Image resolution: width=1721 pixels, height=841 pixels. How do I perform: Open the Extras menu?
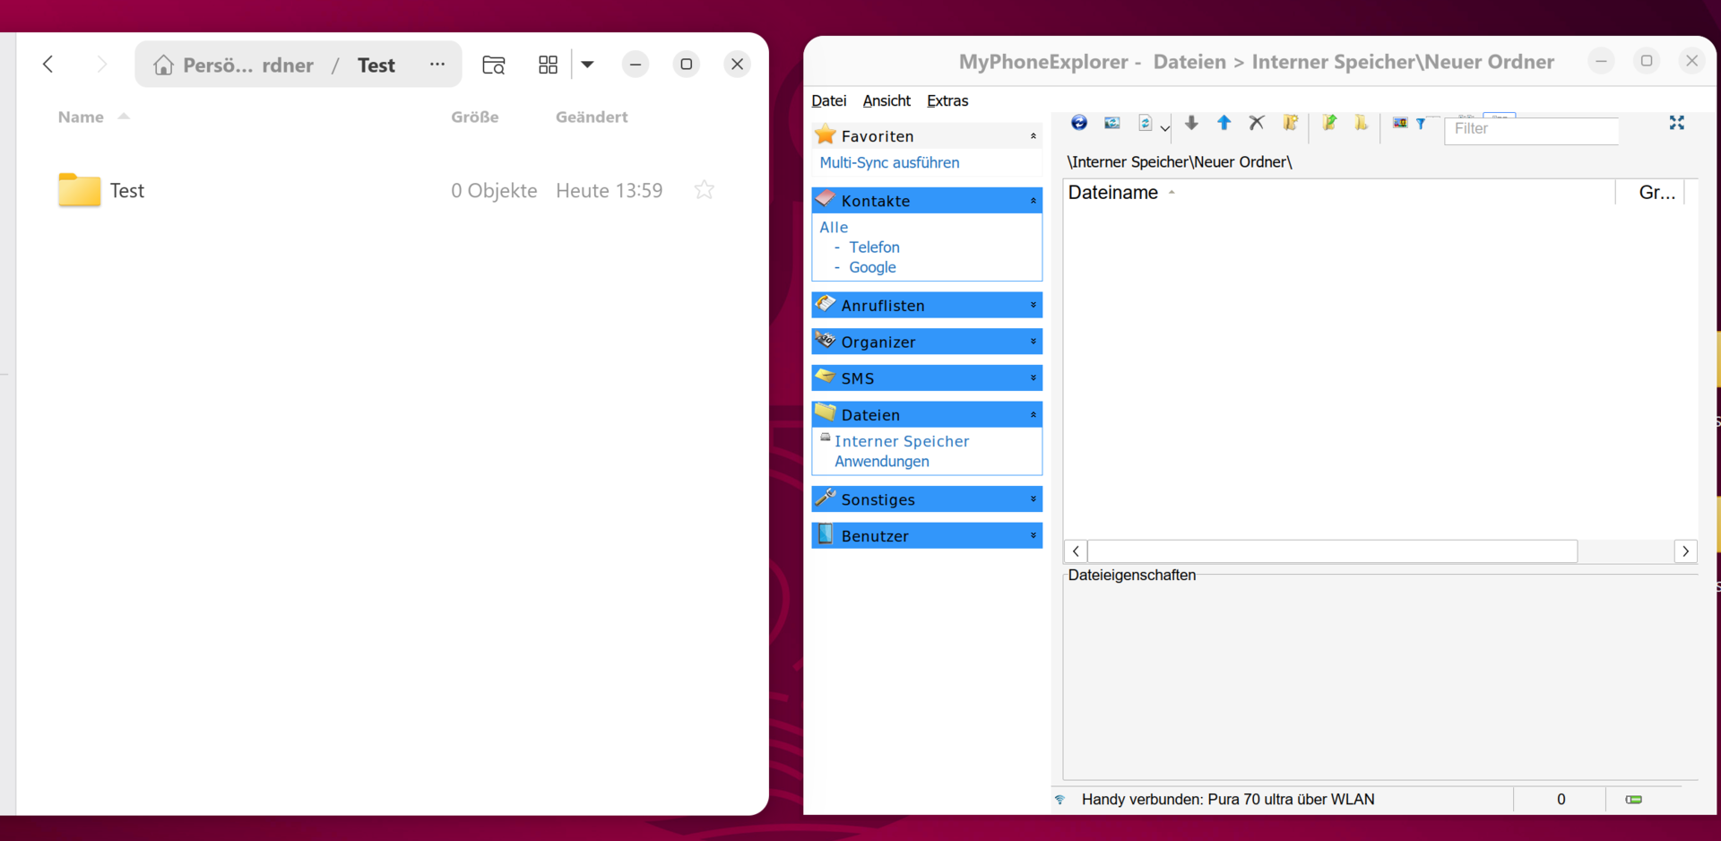[x=947, y=100]
